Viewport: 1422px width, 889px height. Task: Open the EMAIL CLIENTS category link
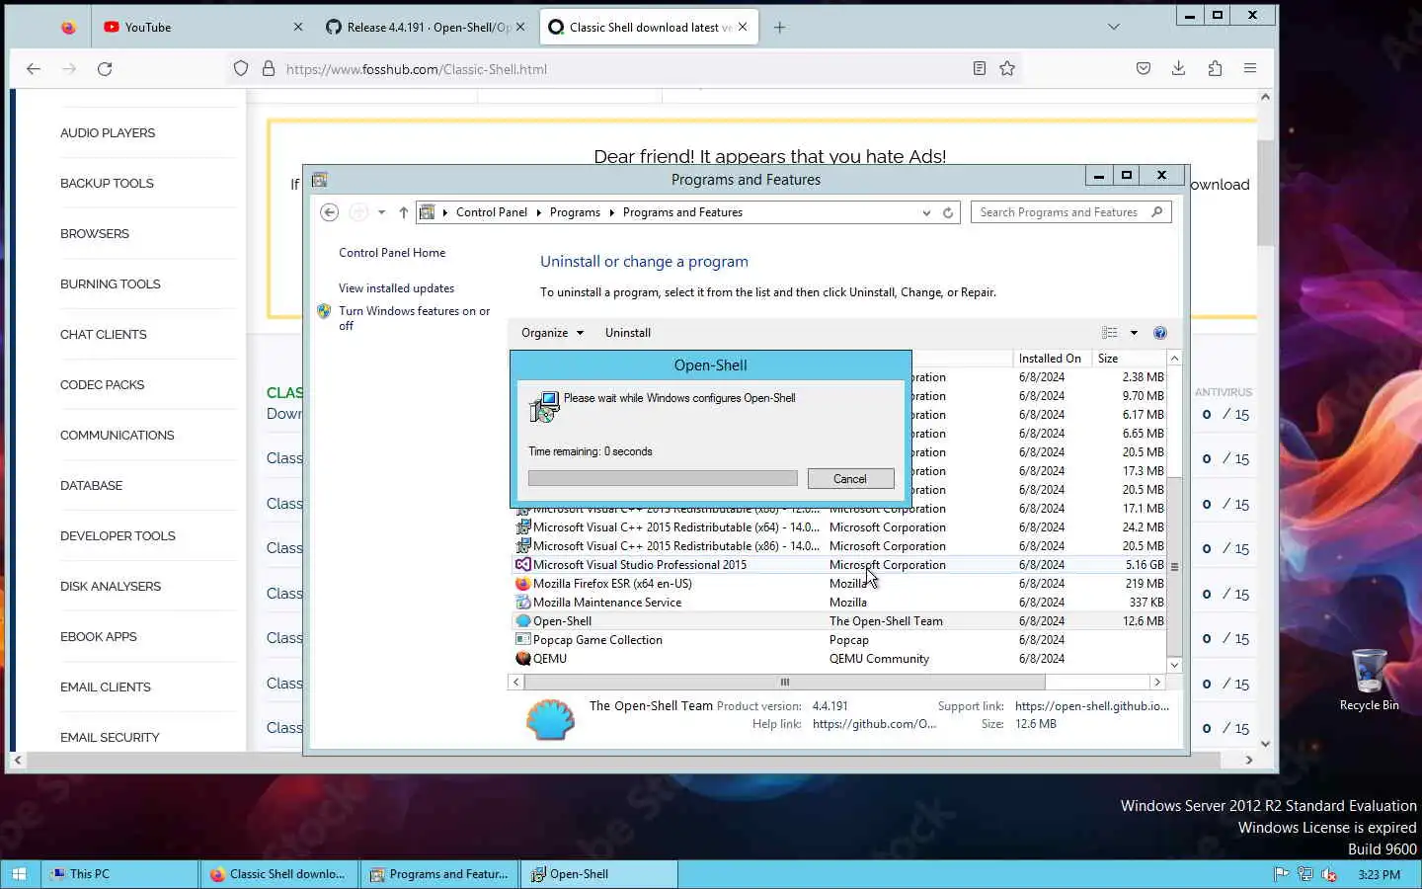106,687
